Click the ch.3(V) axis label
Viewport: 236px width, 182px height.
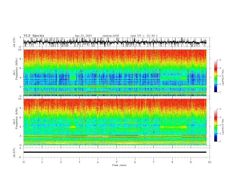pyautogui.click(x=14, y=153)
